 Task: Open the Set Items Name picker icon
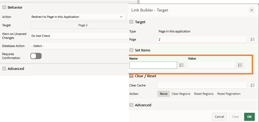181,65
